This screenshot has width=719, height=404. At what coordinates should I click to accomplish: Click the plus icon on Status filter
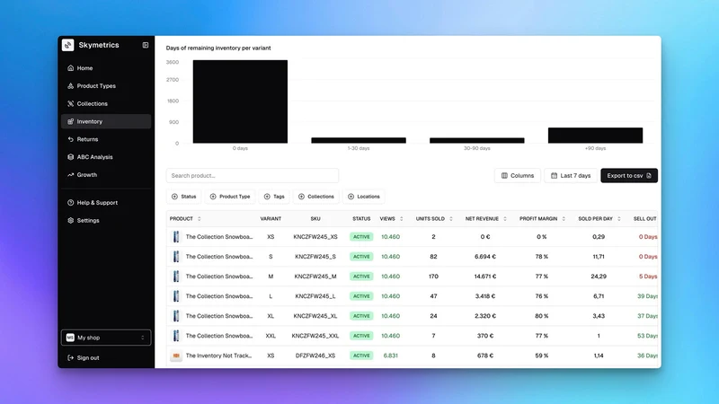pos(174,197)
